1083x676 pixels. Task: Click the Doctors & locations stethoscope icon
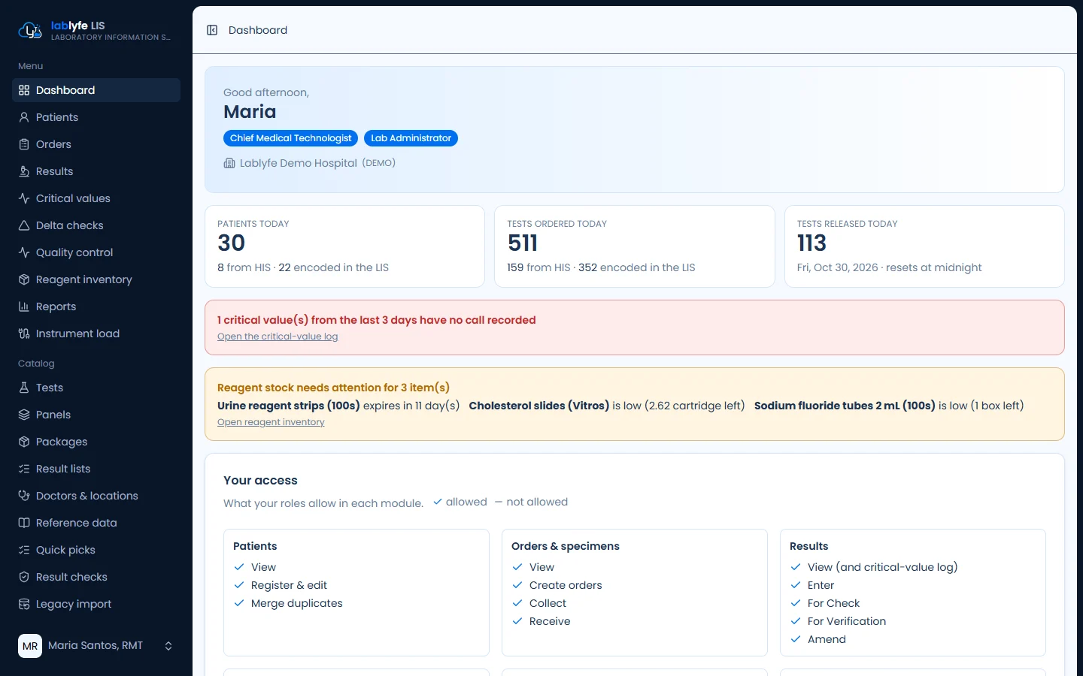coord(24,496)
